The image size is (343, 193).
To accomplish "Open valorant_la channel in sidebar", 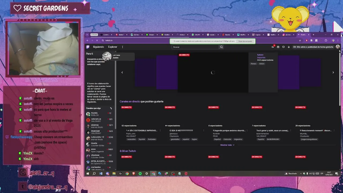I will point(99,120).
